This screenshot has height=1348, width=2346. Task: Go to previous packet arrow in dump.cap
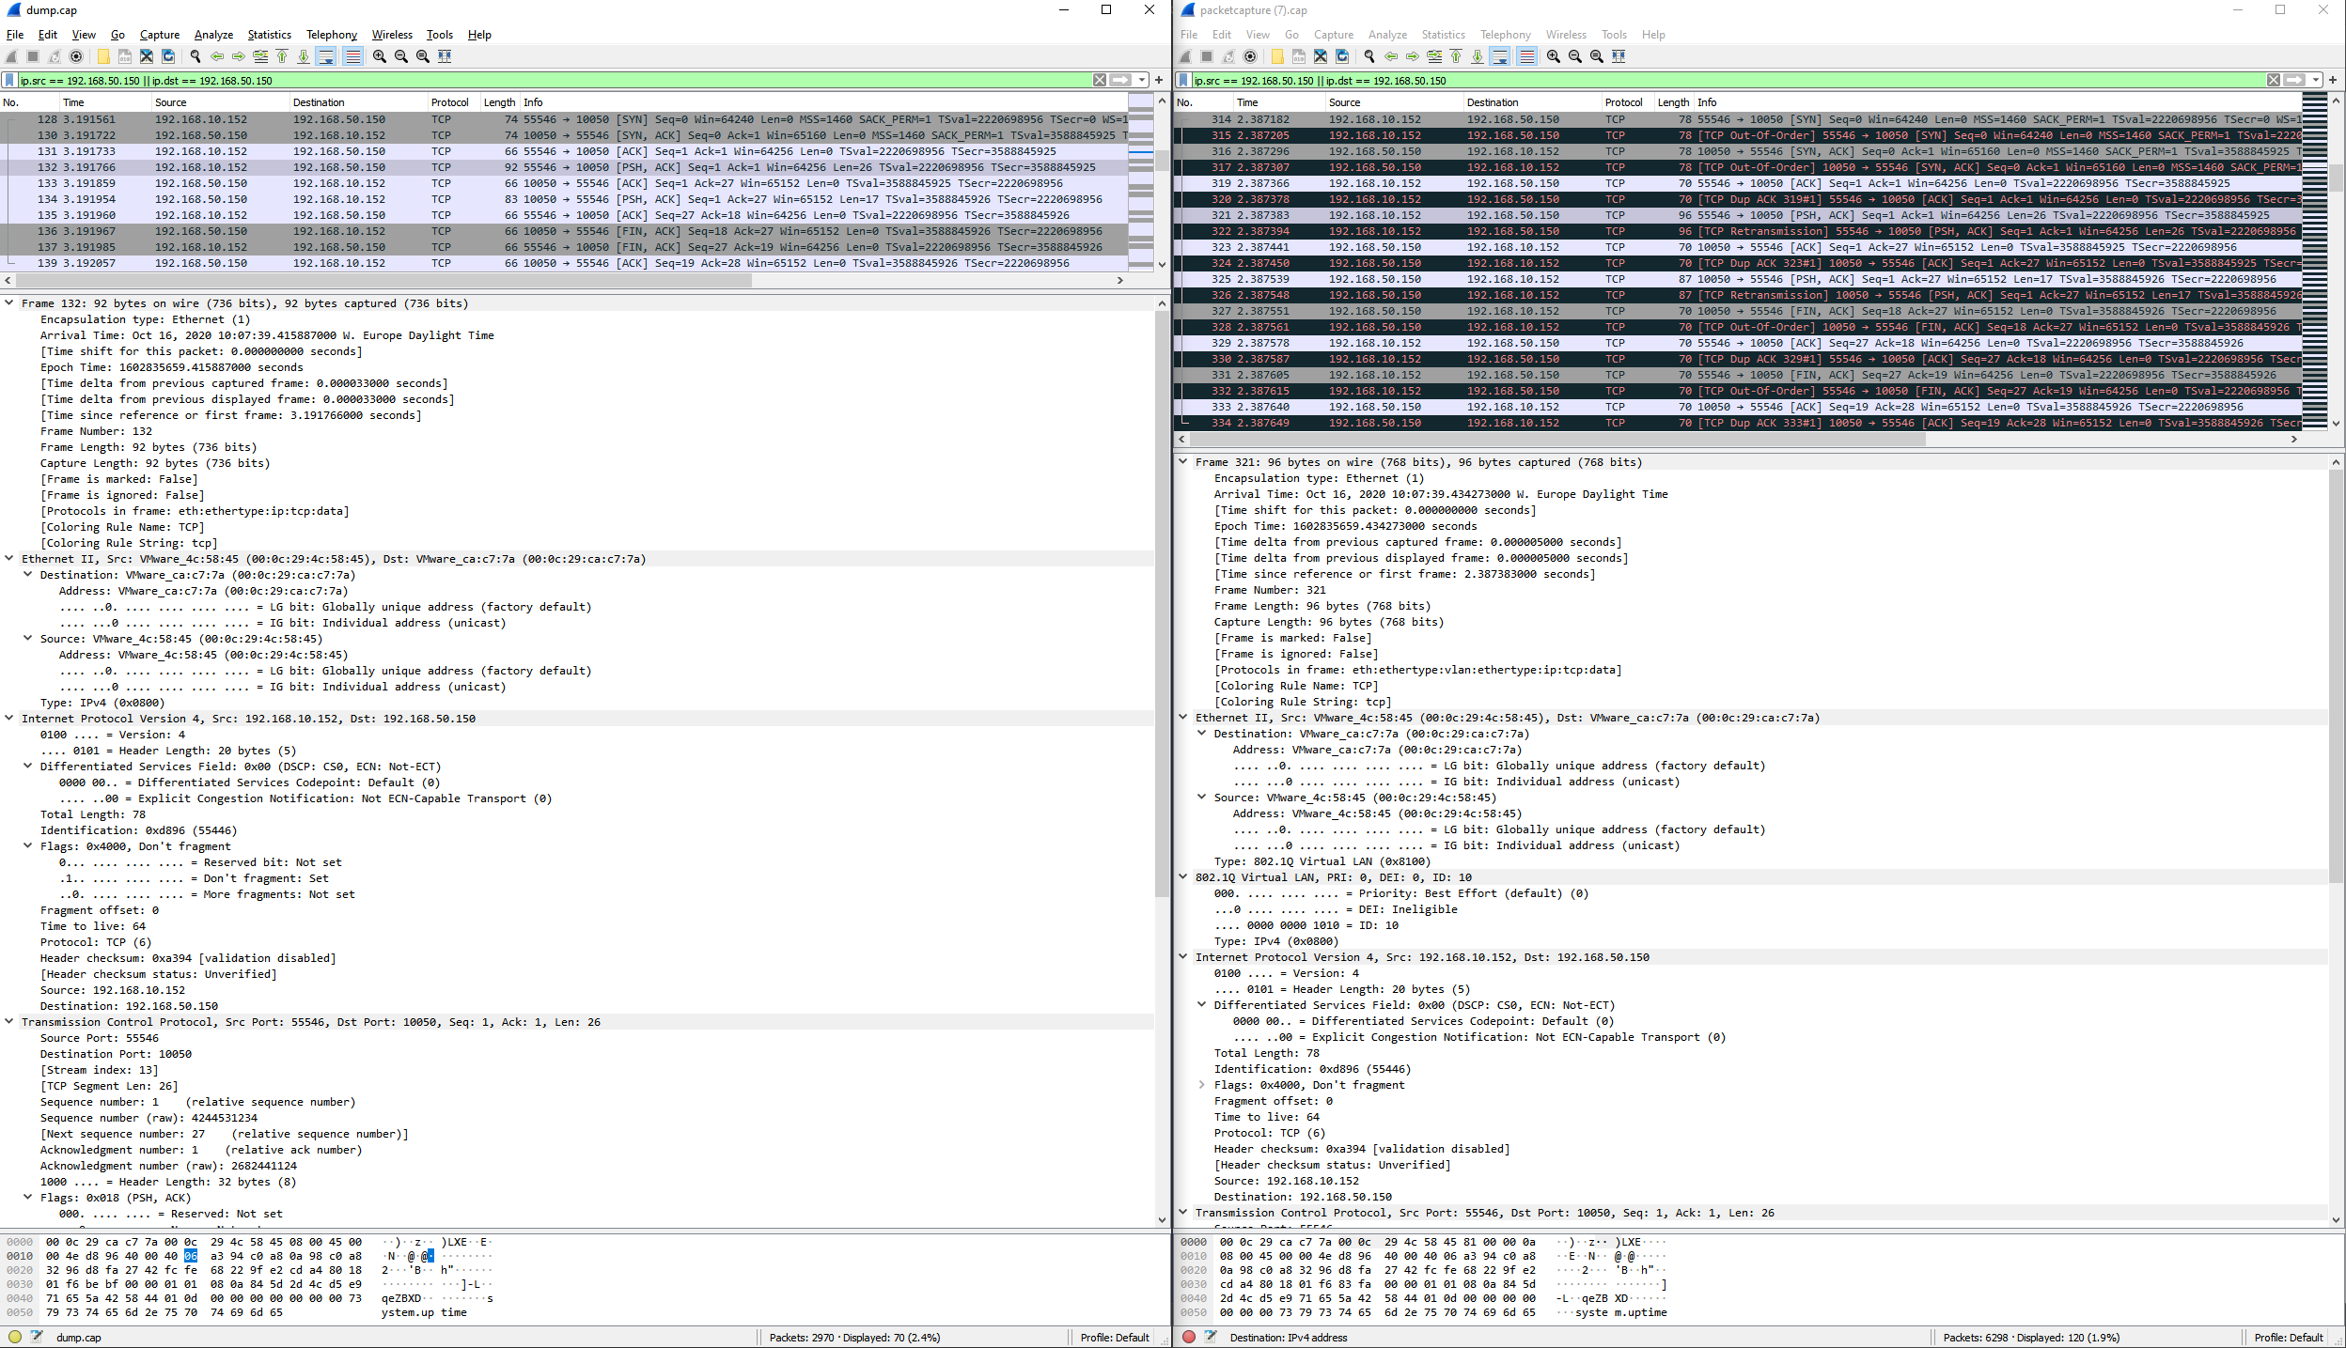217,56
